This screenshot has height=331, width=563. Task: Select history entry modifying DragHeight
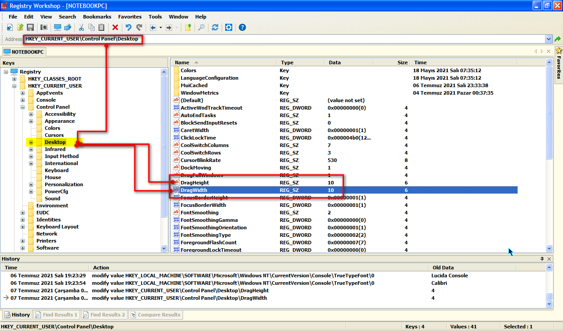click(274, 291)
